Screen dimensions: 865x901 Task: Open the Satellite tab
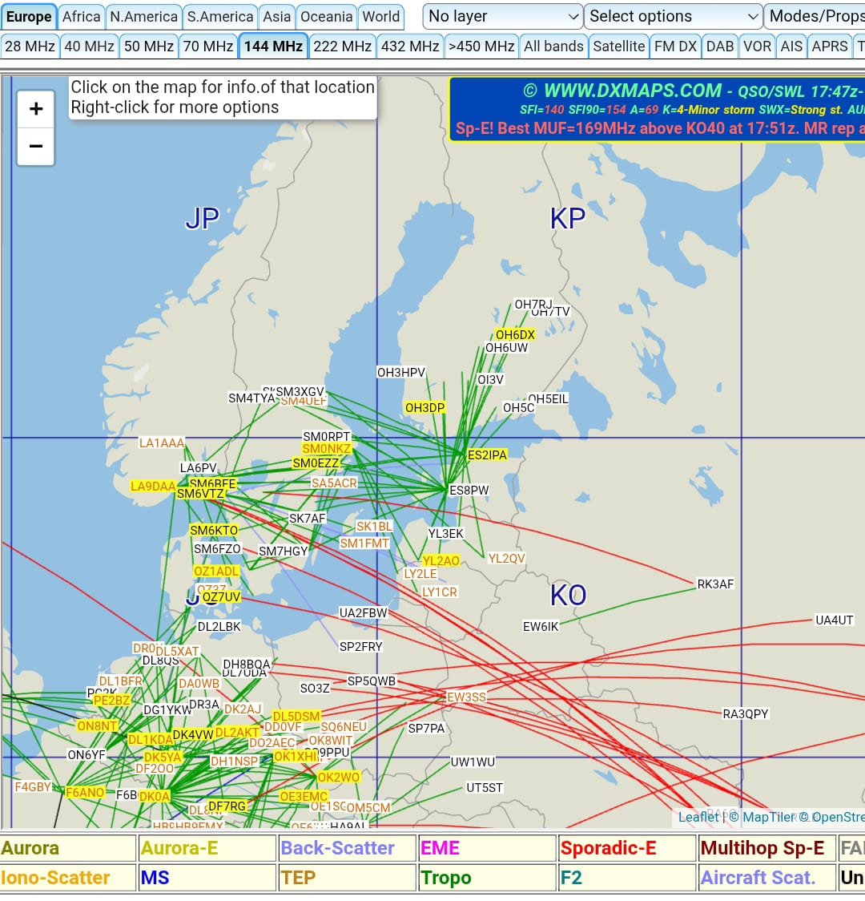tap(619, 46)
